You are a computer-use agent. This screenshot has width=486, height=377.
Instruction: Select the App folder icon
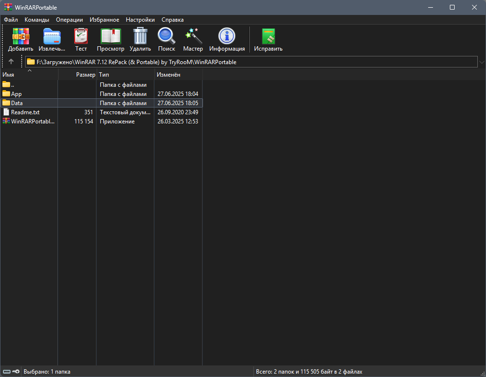click(6, 94)
